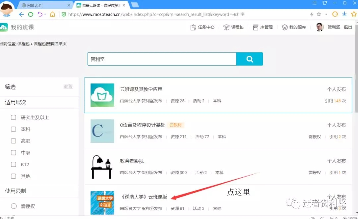Open course 教育者影视
Screen dimensions: 358x219
pos(132,161)
